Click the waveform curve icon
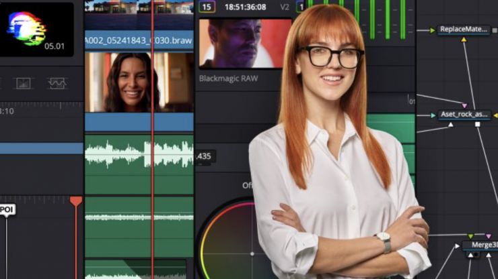 (57, 83)
